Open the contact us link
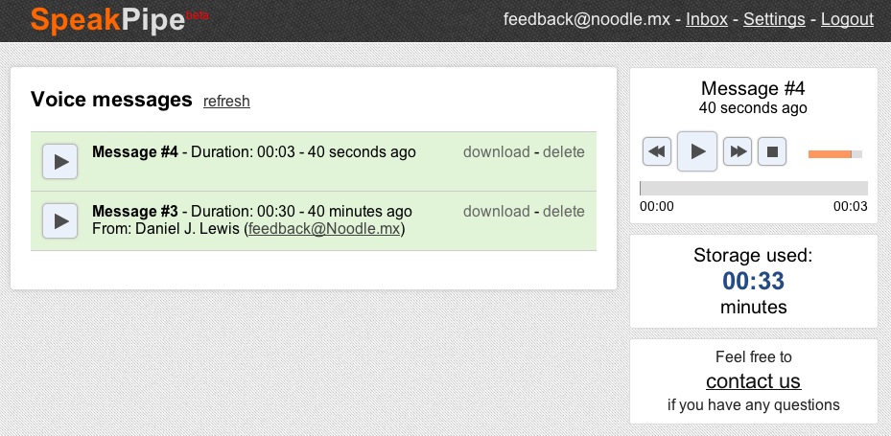Viewport: 891px width, 436px height. tap(753, 381)
